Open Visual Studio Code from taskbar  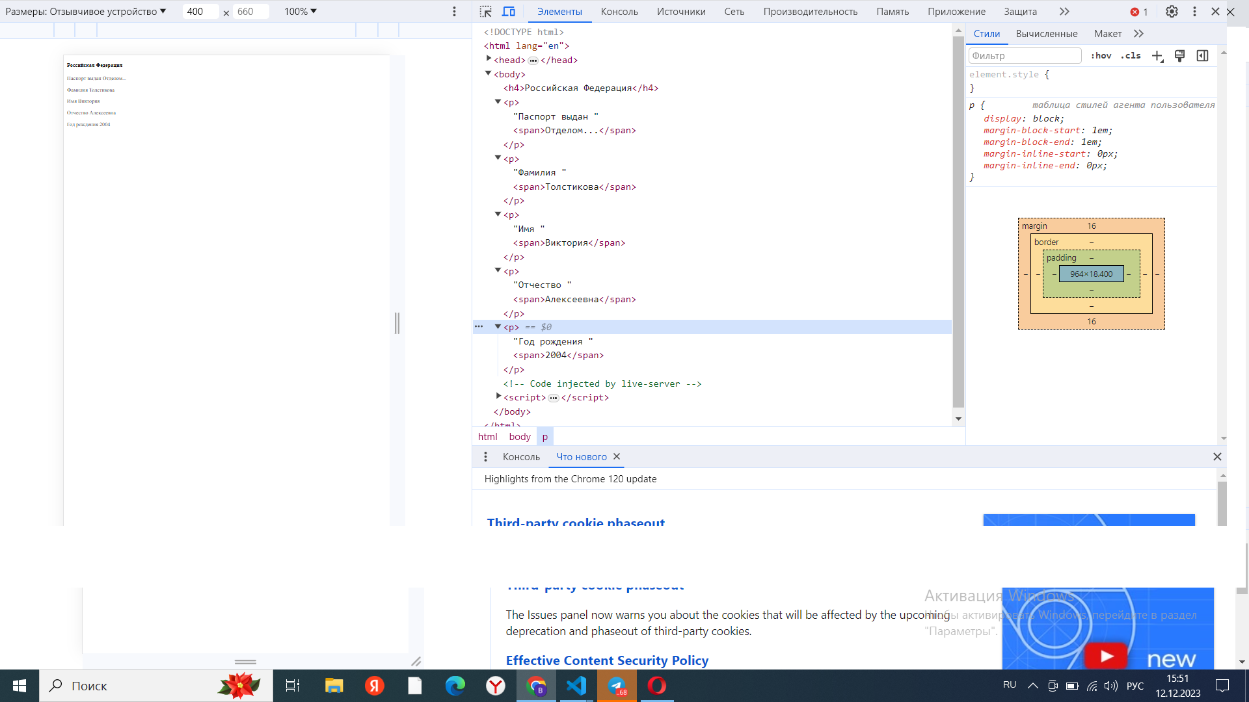(576, 686)
